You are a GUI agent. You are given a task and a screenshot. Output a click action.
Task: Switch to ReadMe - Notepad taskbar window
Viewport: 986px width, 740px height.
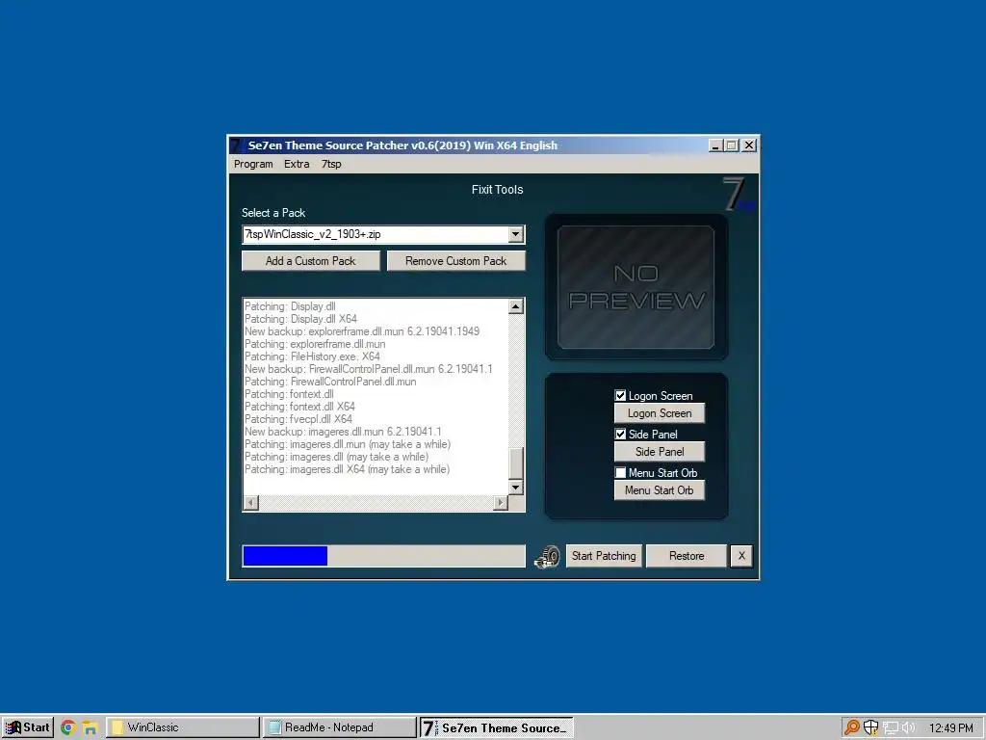point(340,727)
